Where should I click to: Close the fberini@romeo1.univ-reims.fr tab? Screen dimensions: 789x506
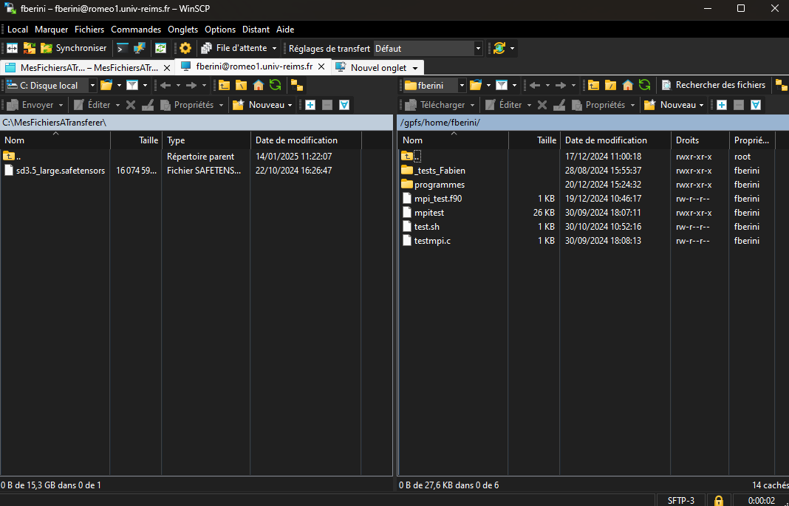pyautogui.click(x=323, y=66)
